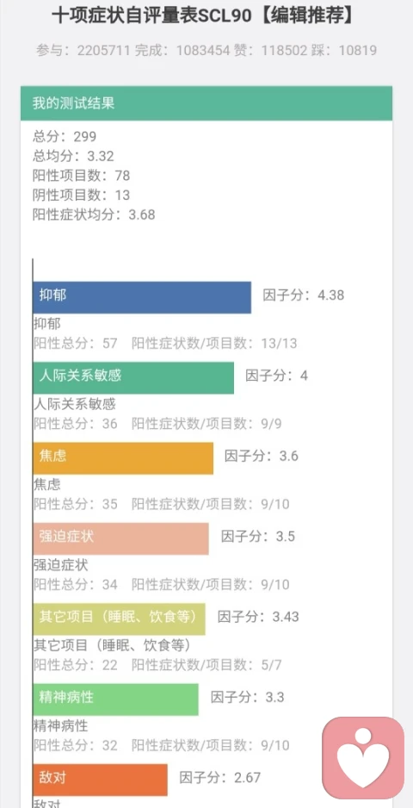The width and height of the screenshot is (413, 808).
Task: Click the orange 敌对 bar
Action: 101,780
